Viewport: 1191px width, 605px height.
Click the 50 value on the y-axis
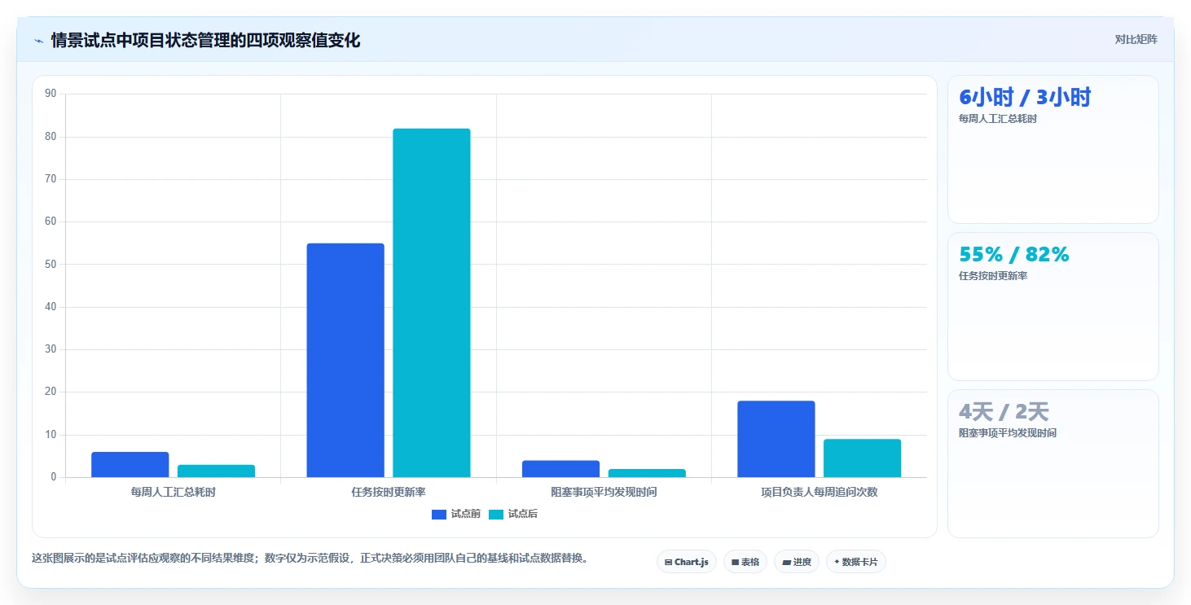(51, 264)
